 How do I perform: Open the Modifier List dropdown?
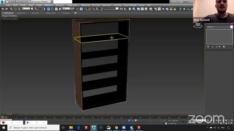coord(219,27)
